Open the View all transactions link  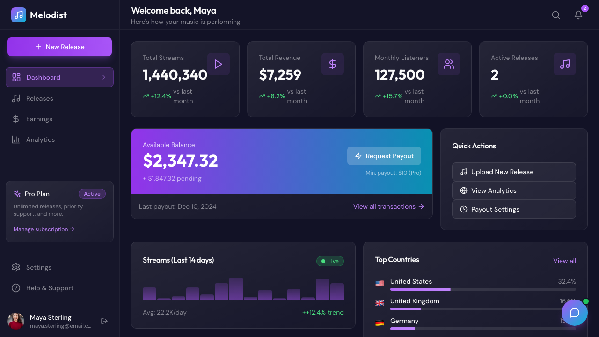coord(388,206)
